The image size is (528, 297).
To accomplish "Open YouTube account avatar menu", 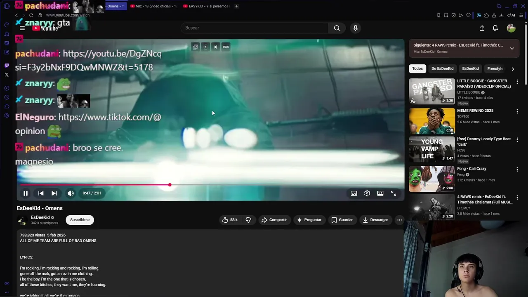I will (x=511, y=28).
